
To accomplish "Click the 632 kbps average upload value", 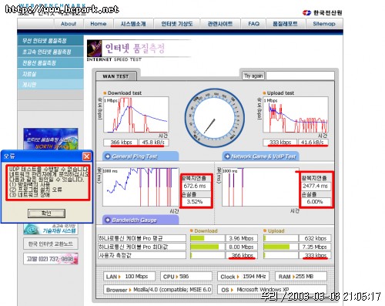I will tap(315, 238).
